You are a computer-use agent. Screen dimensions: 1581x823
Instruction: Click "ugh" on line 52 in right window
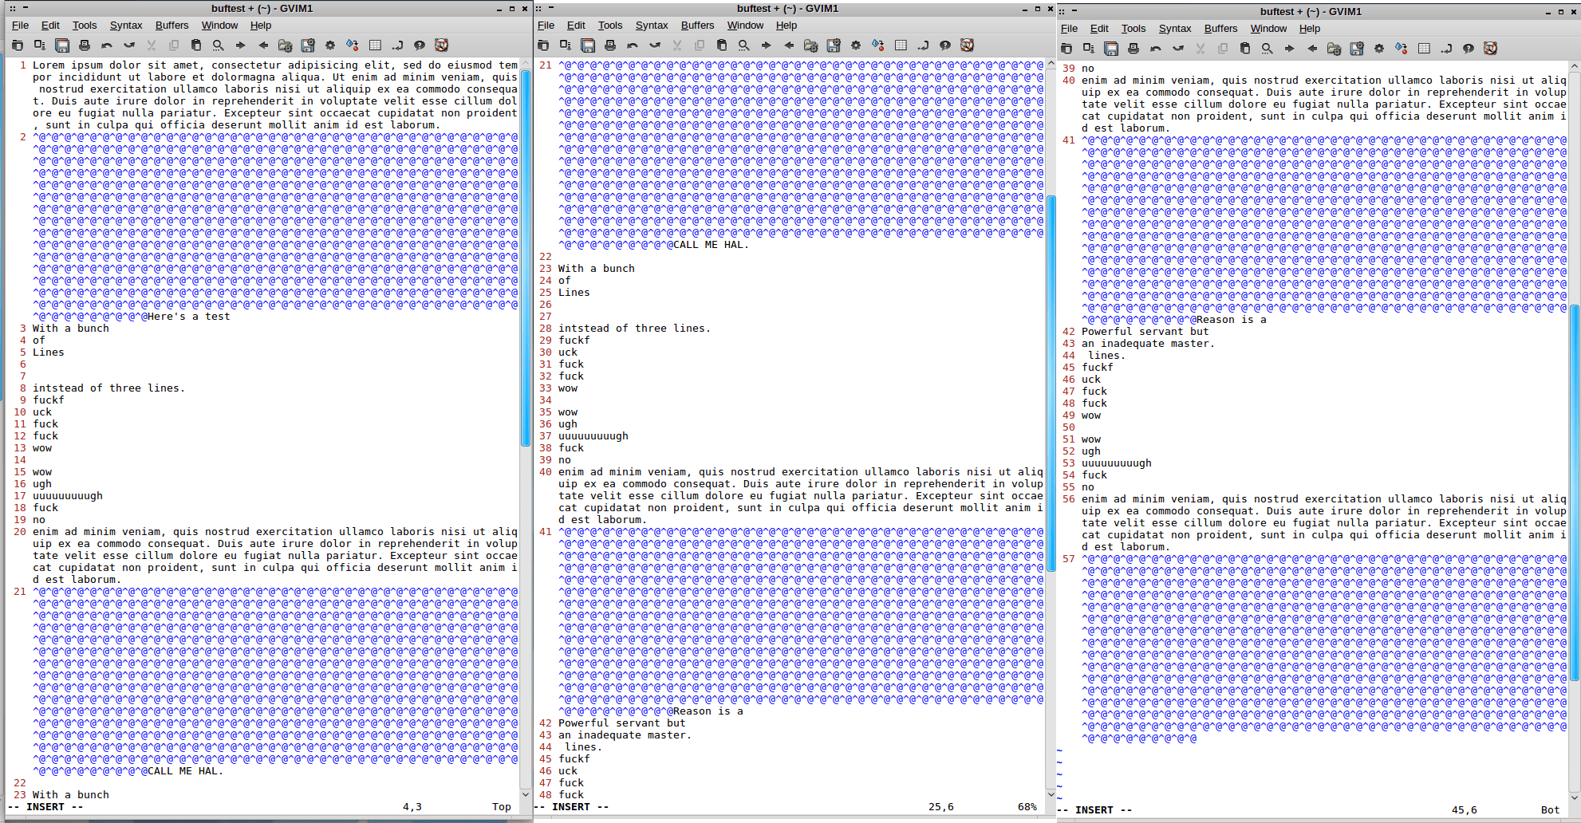point(1091,451)
